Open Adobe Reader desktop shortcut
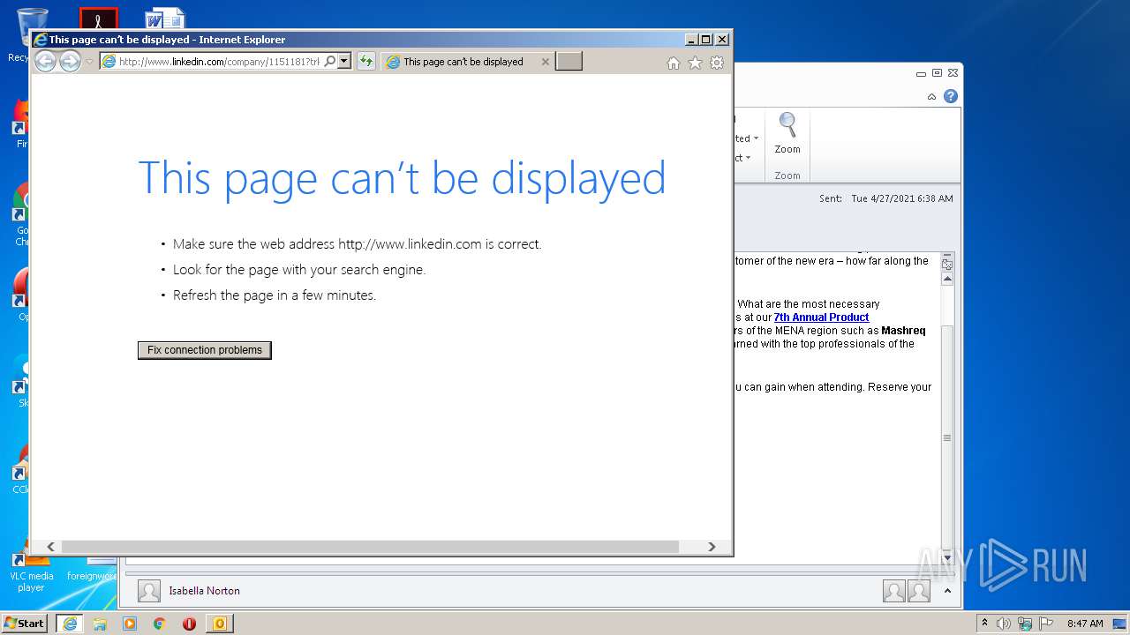The image size is (1130, 635). click(x=98, y=19)
